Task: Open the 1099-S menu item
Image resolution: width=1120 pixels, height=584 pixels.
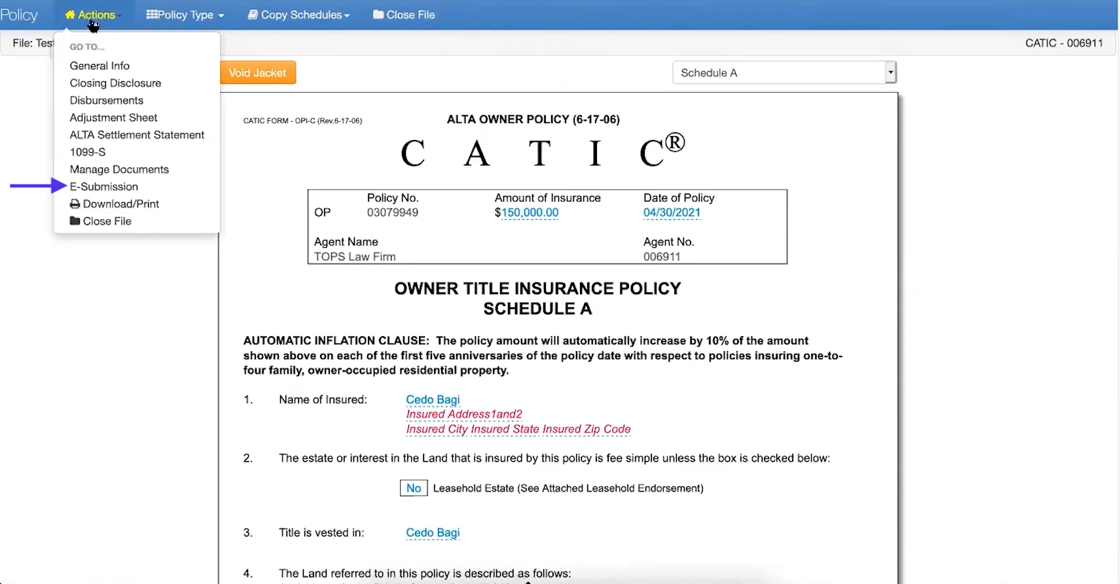Action: 88,152
